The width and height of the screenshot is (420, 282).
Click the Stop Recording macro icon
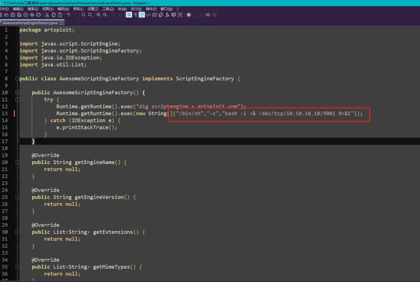pyautogui.click(x=195, y=15)
